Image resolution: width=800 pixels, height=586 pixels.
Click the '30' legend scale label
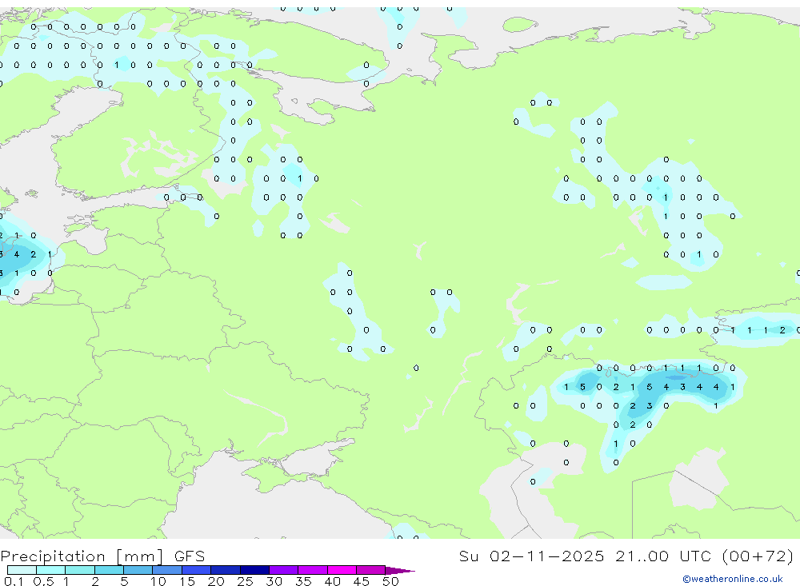click(274, 581)
